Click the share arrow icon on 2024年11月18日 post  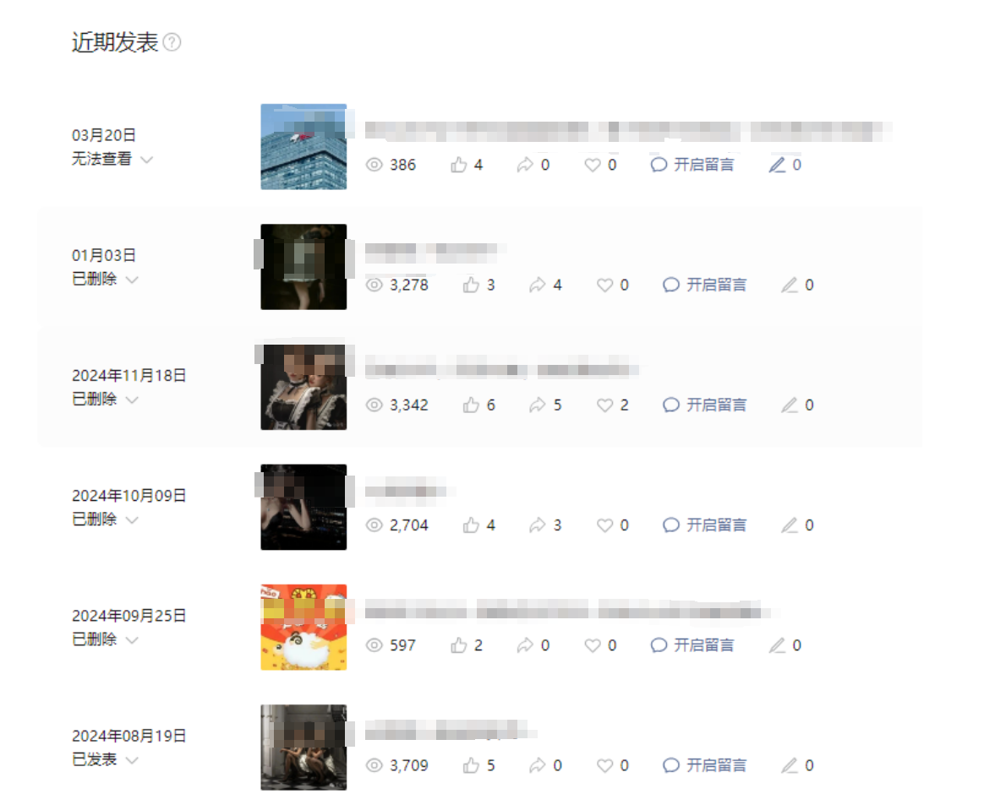click(x=537, y=405)
